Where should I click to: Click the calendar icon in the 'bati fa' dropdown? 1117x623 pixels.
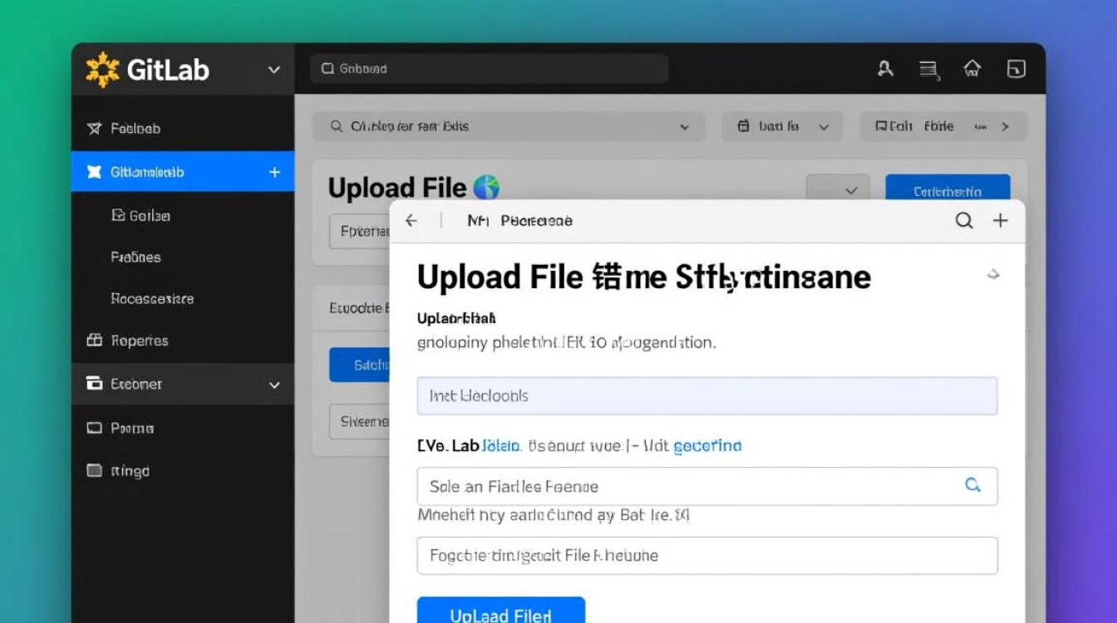pyautogui.click(x=744, y=126)
